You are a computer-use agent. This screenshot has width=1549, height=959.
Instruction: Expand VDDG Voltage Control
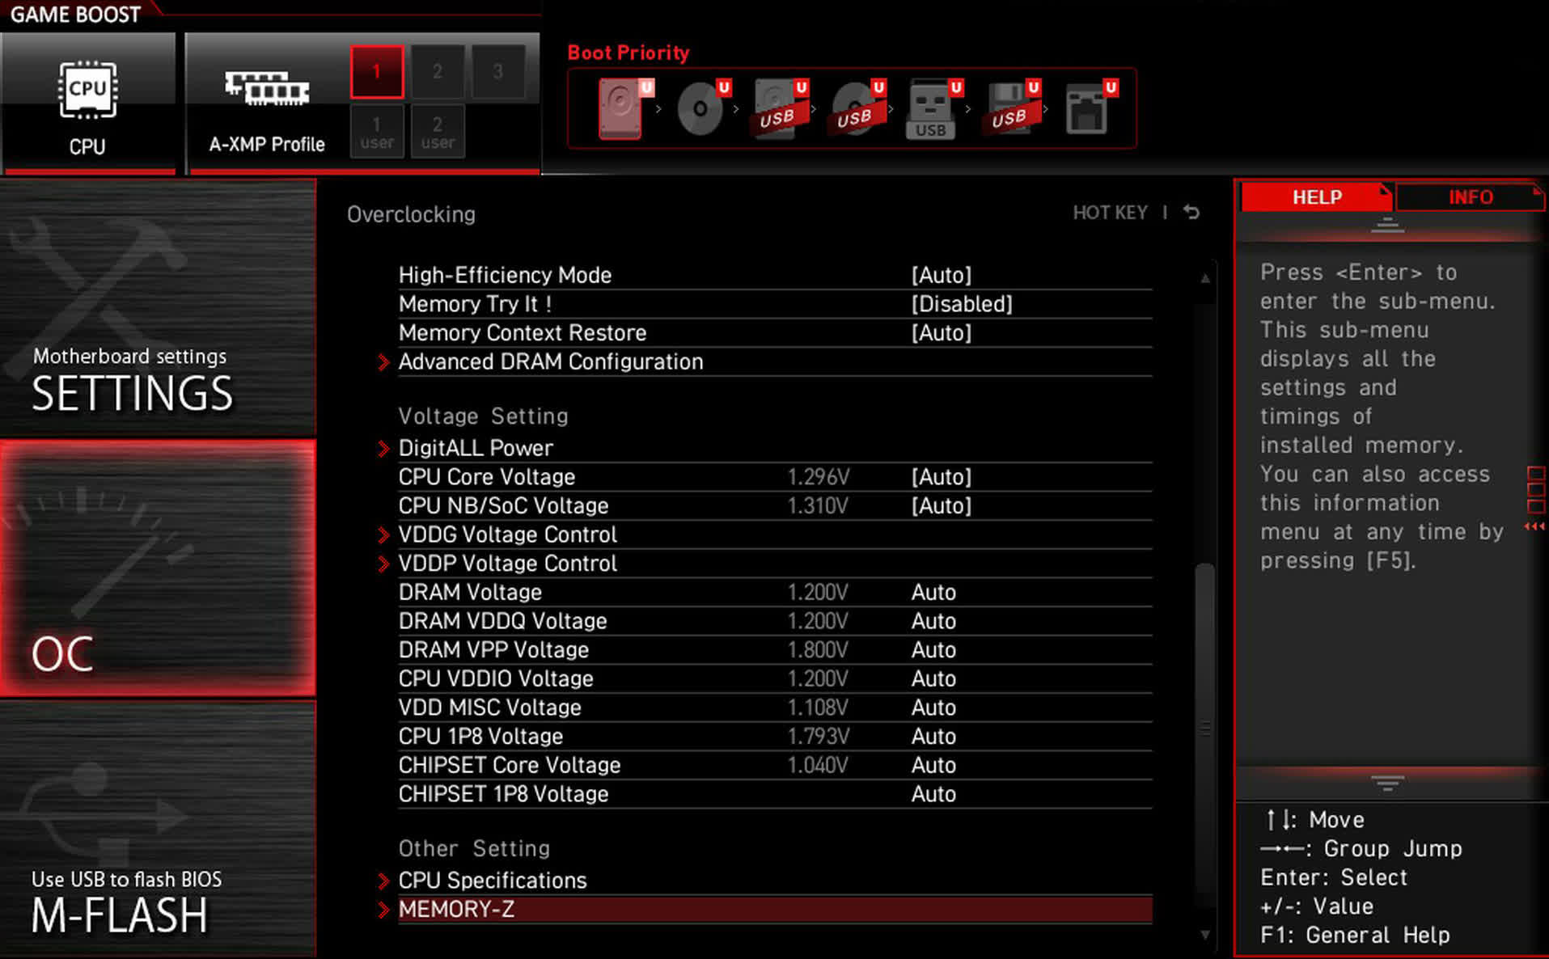coord(507,534)
